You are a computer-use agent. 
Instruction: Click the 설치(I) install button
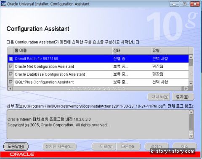pos(157,146)
